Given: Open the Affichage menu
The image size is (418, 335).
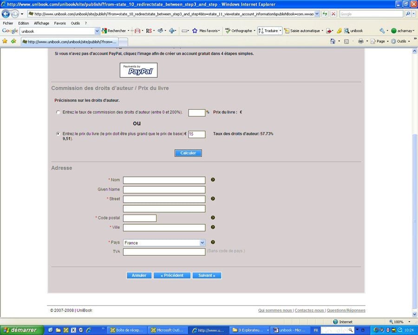Looking at the screenshot, I should point(41,23).
